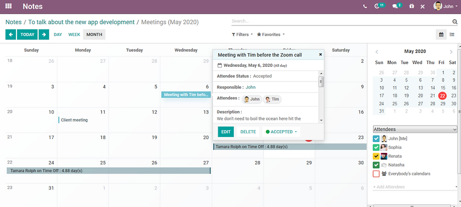Switch to DAY view
Viewport: 461px width, 207px height.
tap(58, 34)
